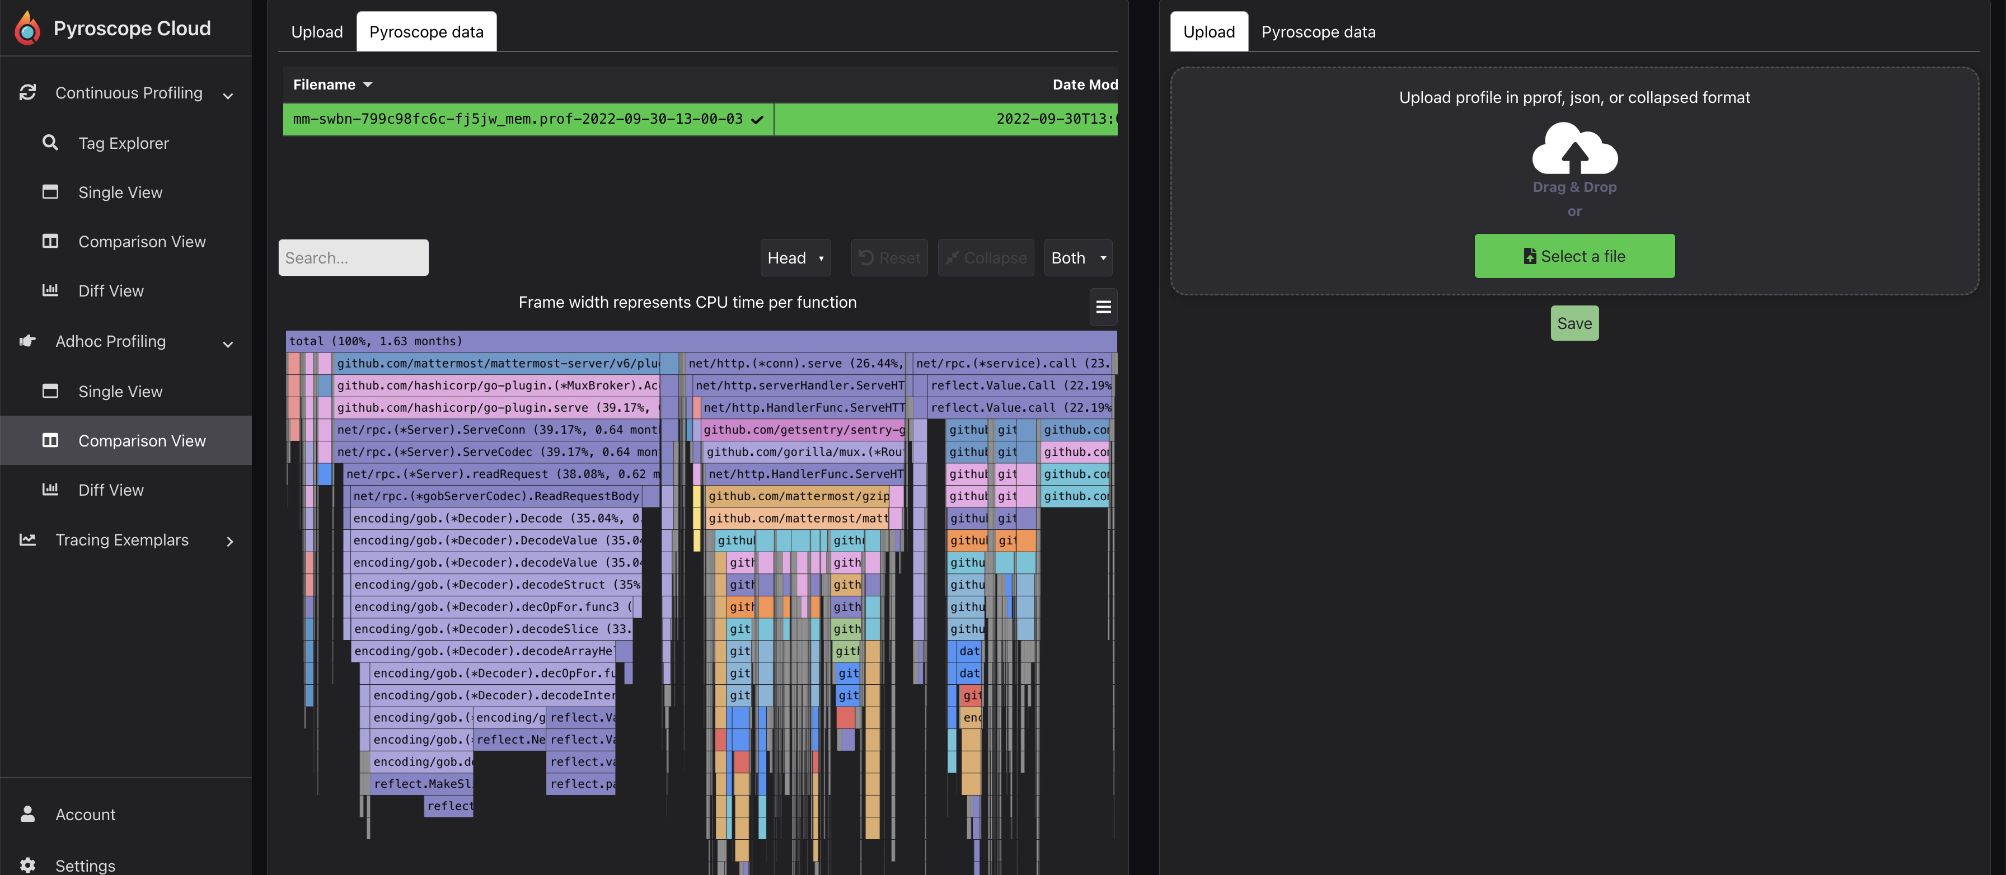
Task: Collapse the Continuous Profiling section chevron
Action: 228,96
